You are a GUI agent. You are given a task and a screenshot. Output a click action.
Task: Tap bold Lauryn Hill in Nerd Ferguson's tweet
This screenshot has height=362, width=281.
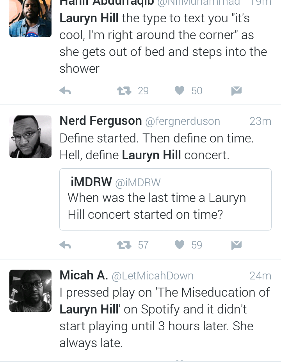151,155
